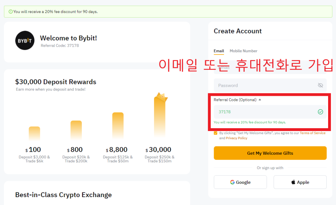Open the Terms of Service link
This screenshot has width=336, height=205.
click(x=312, y=133)
